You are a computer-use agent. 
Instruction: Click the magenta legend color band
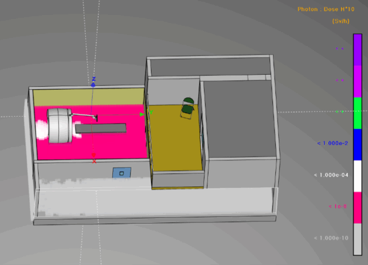[x=357, y=81]
